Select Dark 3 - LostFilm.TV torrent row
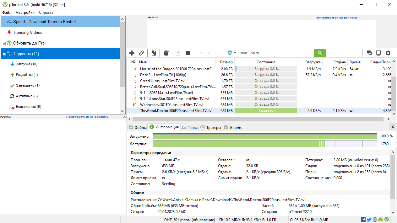The height and width of the screenshot is (223, 397). pos(259,75)
